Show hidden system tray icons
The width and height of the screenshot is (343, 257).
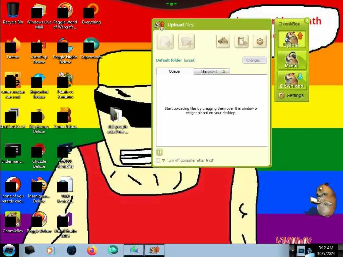coord(292,250)
